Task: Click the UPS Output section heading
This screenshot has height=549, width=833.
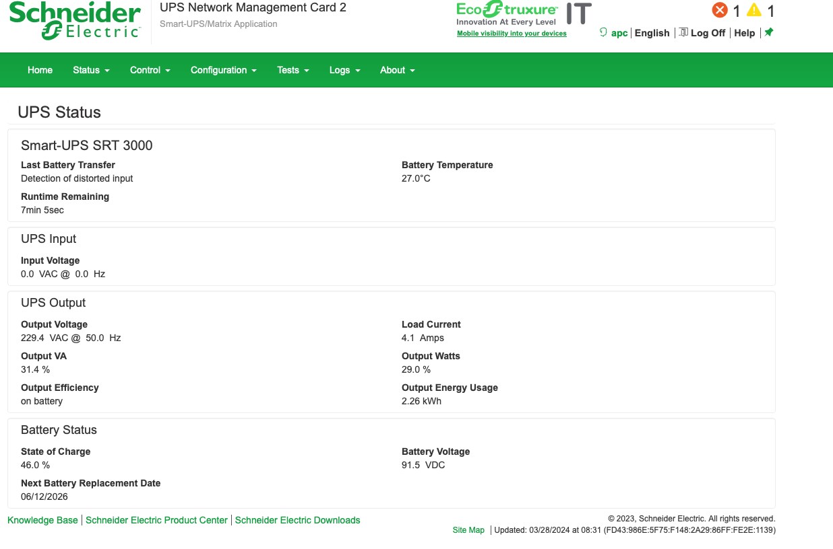Action: [x=53, y=303]
